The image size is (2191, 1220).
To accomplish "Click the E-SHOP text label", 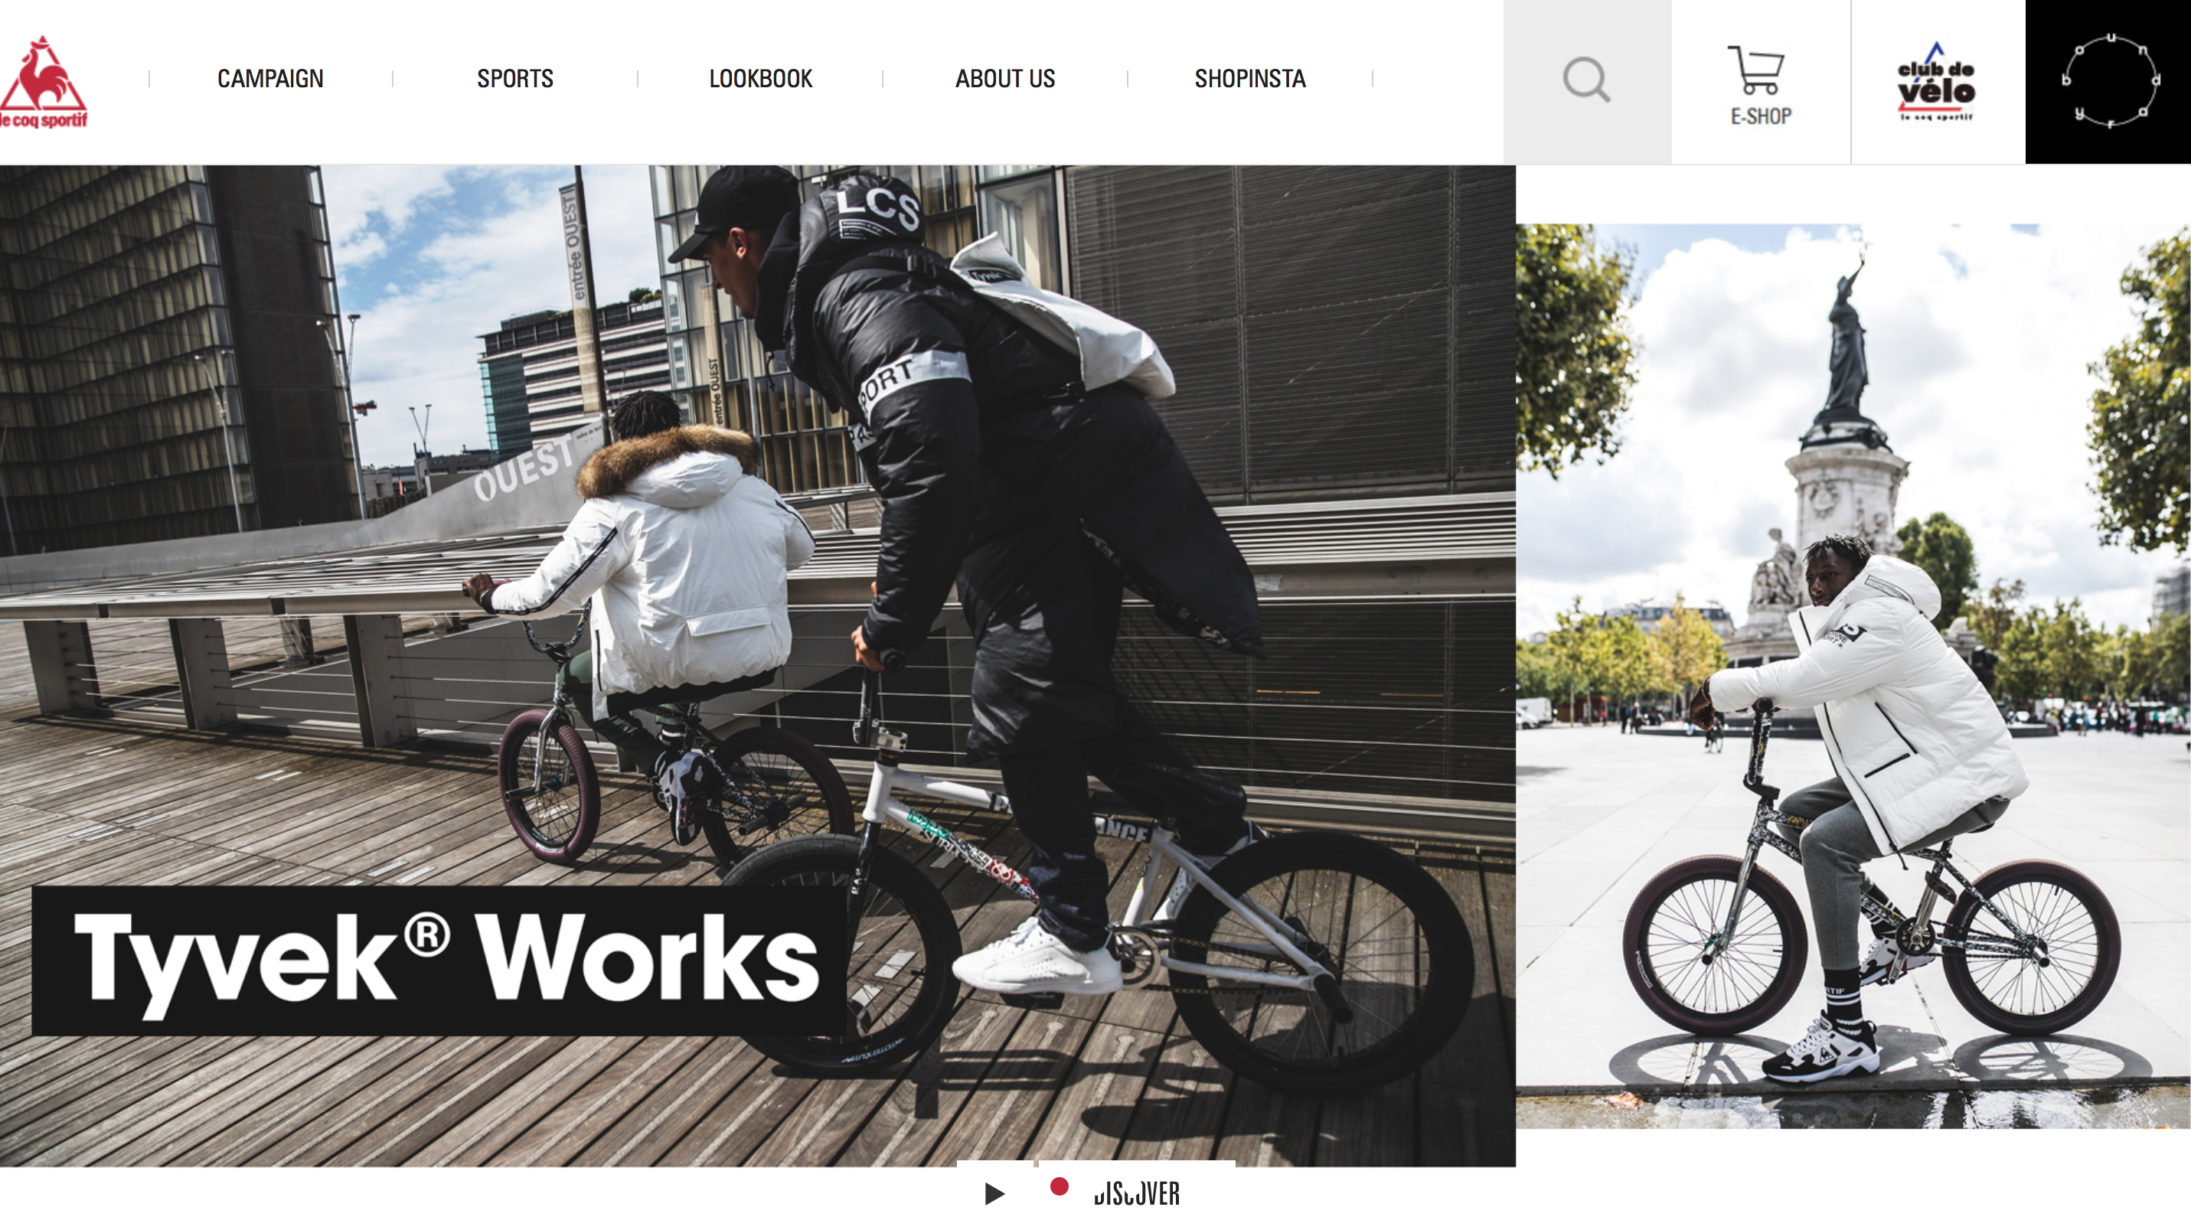I will tap(1761, 116).
